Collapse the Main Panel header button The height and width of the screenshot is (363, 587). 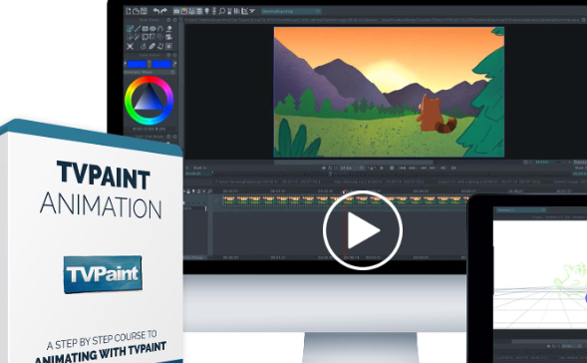pyautogui.click(x=168, y=20)
